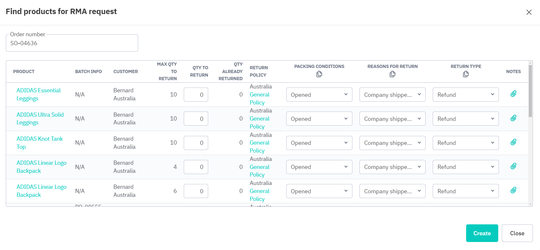Click the table's vertical scrollbar thumb
The width and height of the screenshot is (540, 250).
530,91
